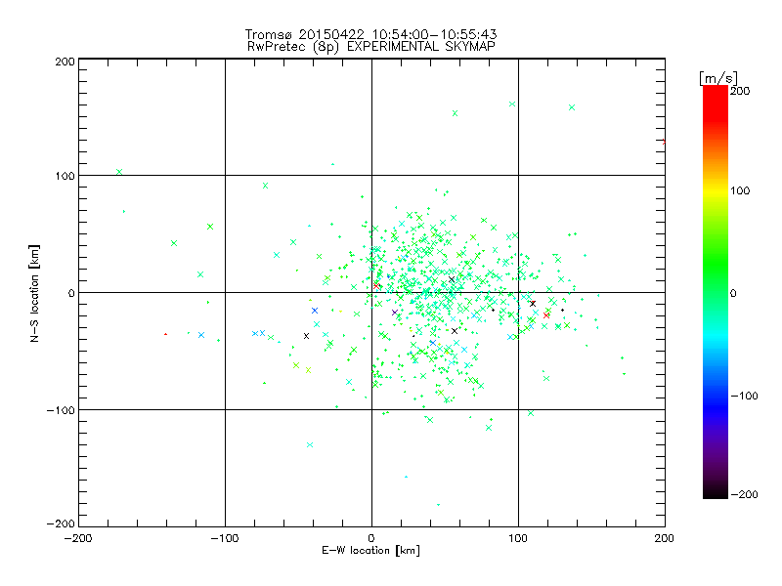Click the red cross marker near 120, -20 km

[x=546, y=315]
